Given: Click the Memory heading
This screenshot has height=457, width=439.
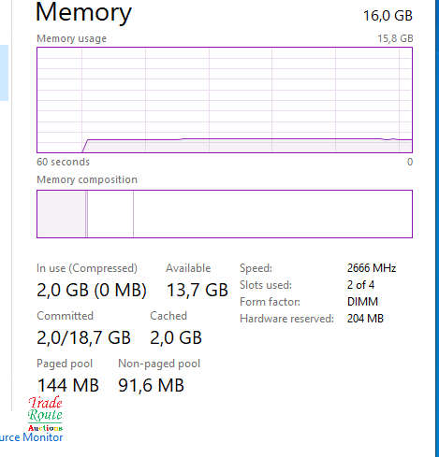Looking at the screenshot, I should click(83, 12).
